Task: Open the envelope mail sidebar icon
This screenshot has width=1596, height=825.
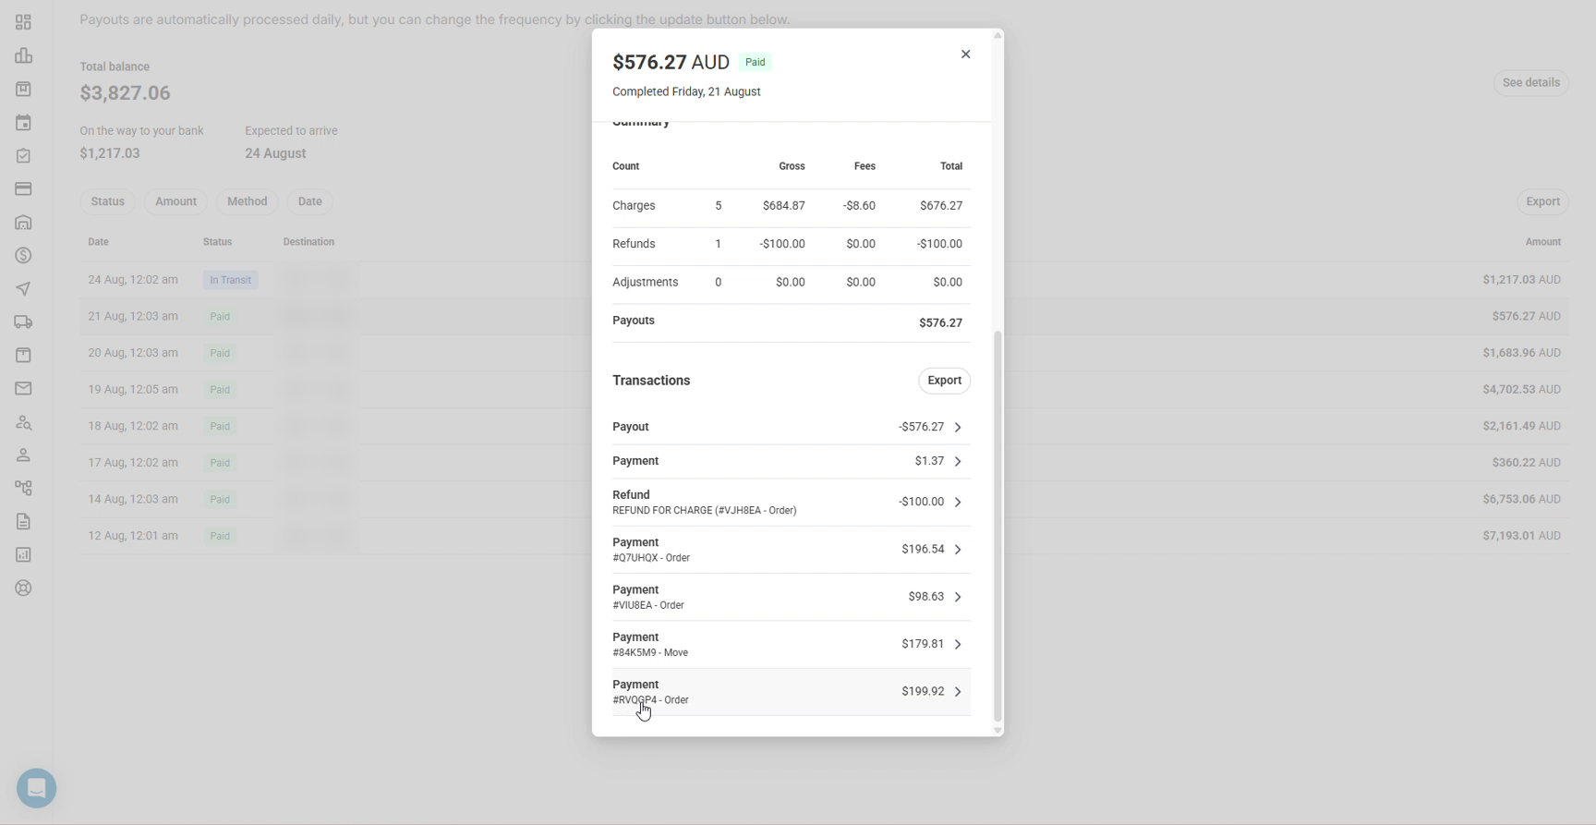Action: pyautogui.click(x=23, y=389)
